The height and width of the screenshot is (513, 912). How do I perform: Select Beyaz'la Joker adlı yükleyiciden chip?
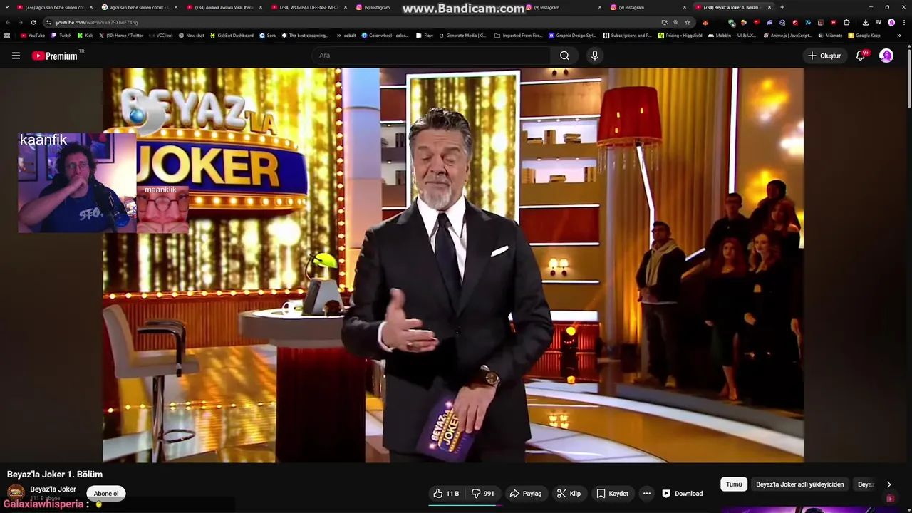click(800, 484)
